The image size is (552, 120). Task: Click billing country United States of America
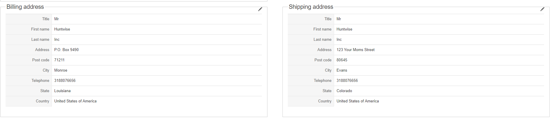(x=75, y=101)
